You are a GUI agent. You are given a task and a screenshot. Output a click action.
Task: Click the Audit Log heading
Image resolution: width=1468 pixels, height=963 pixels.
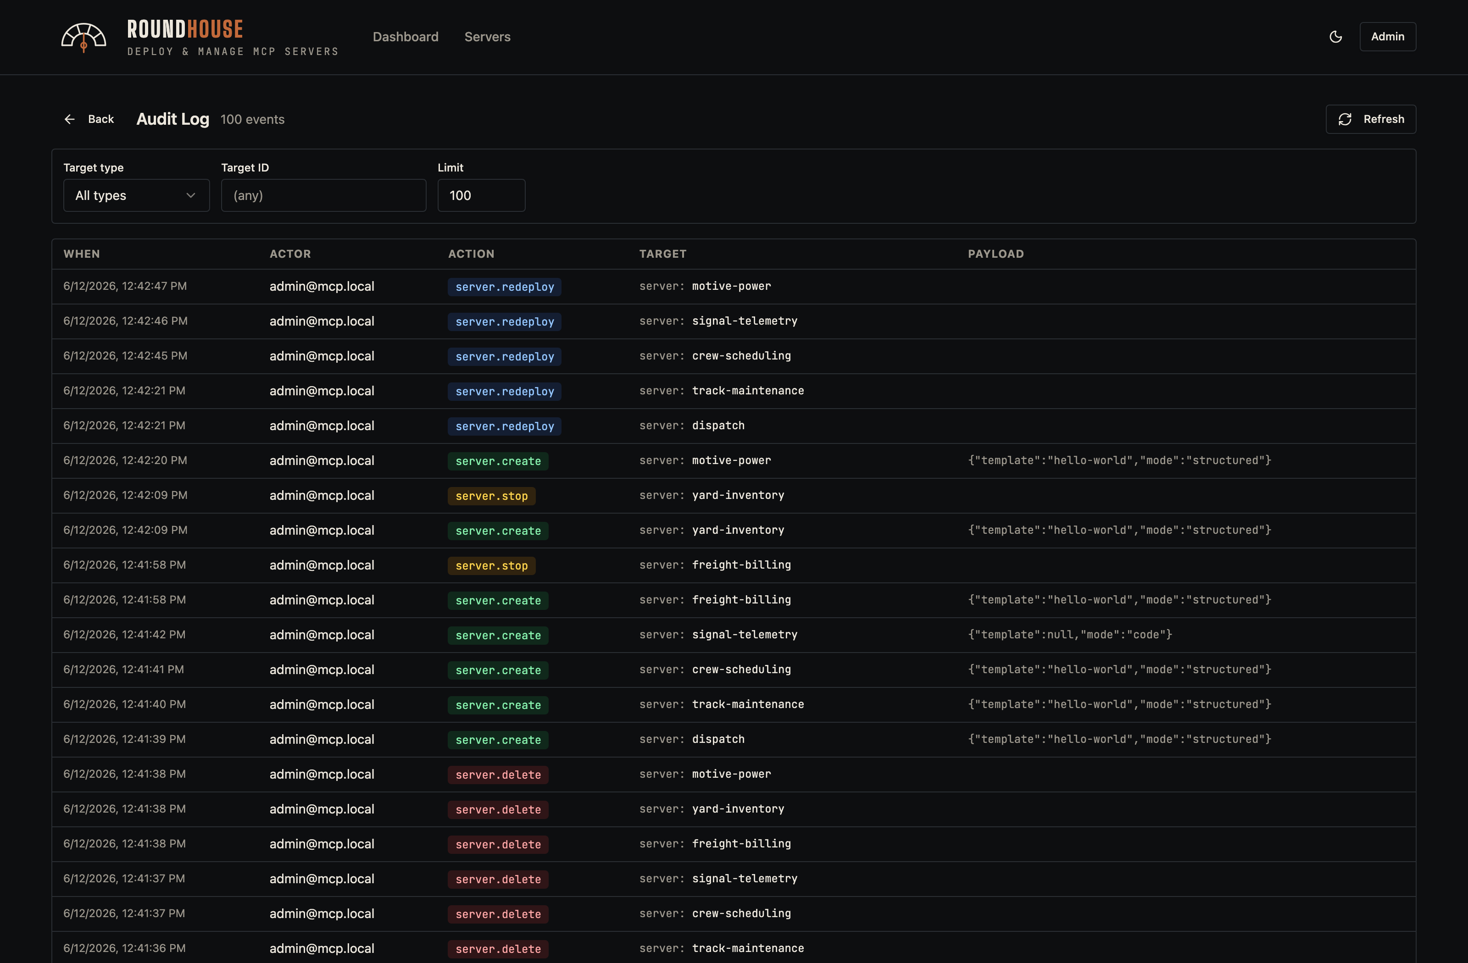coord(172,119)
